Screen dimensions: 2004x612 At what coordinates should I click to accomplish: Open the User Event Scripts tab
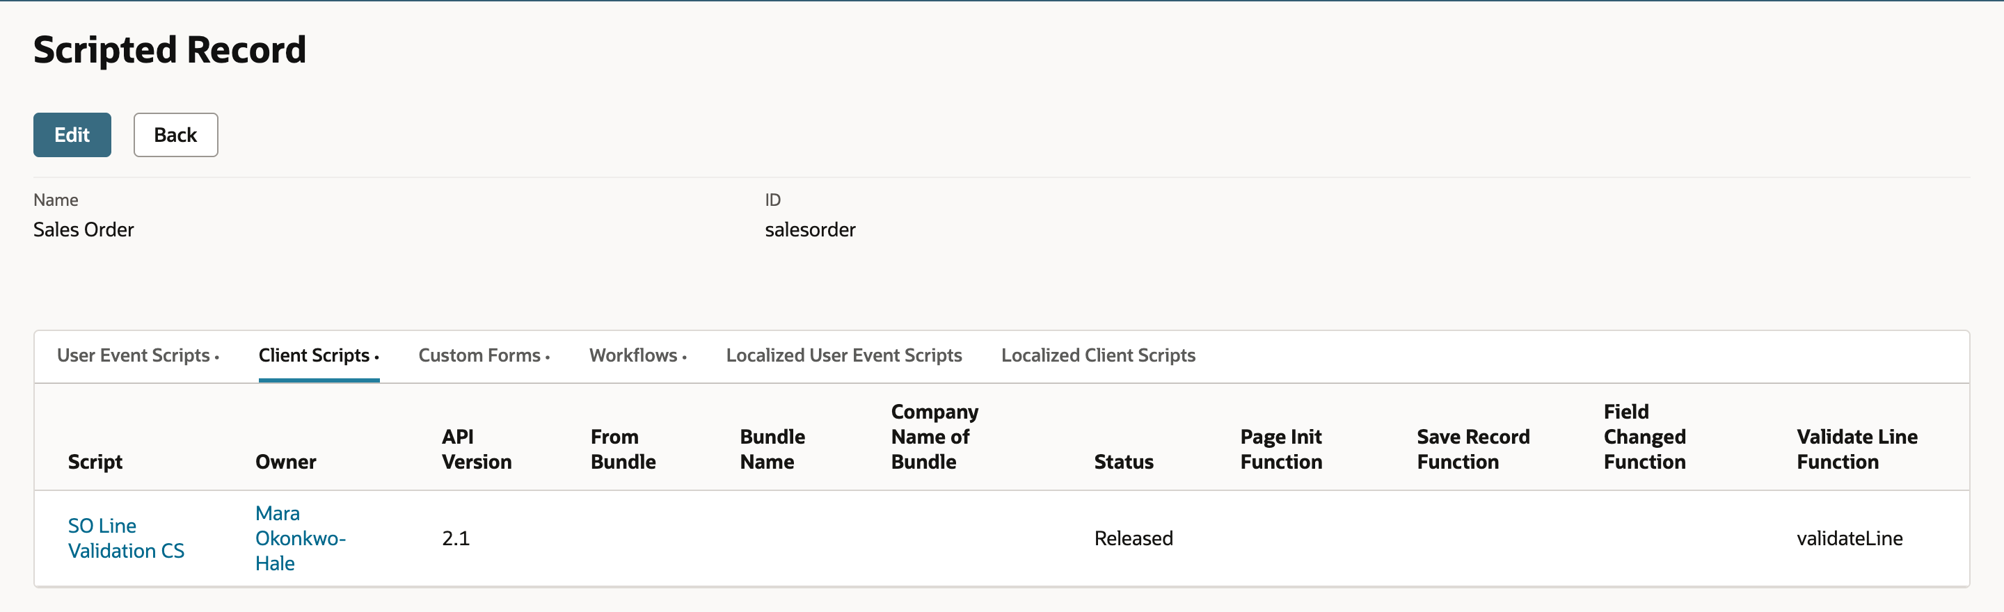pyautogui.click(x=138, y=355)
